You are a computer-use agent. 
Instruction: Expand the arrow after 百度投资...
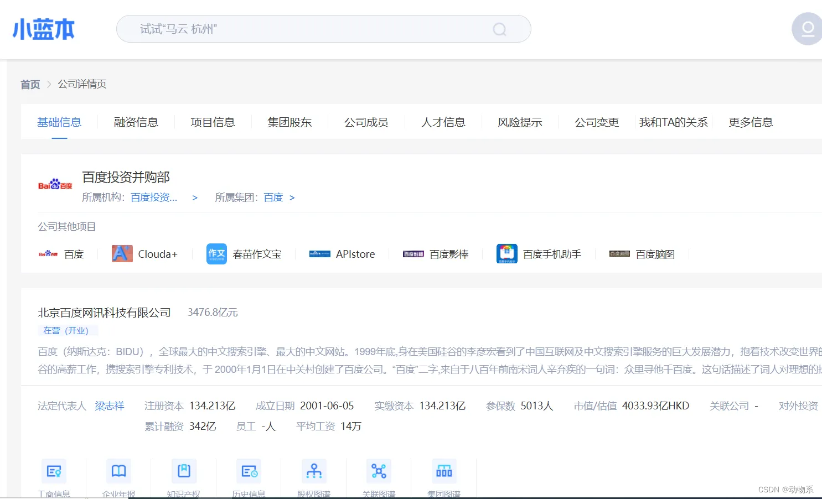195,197
